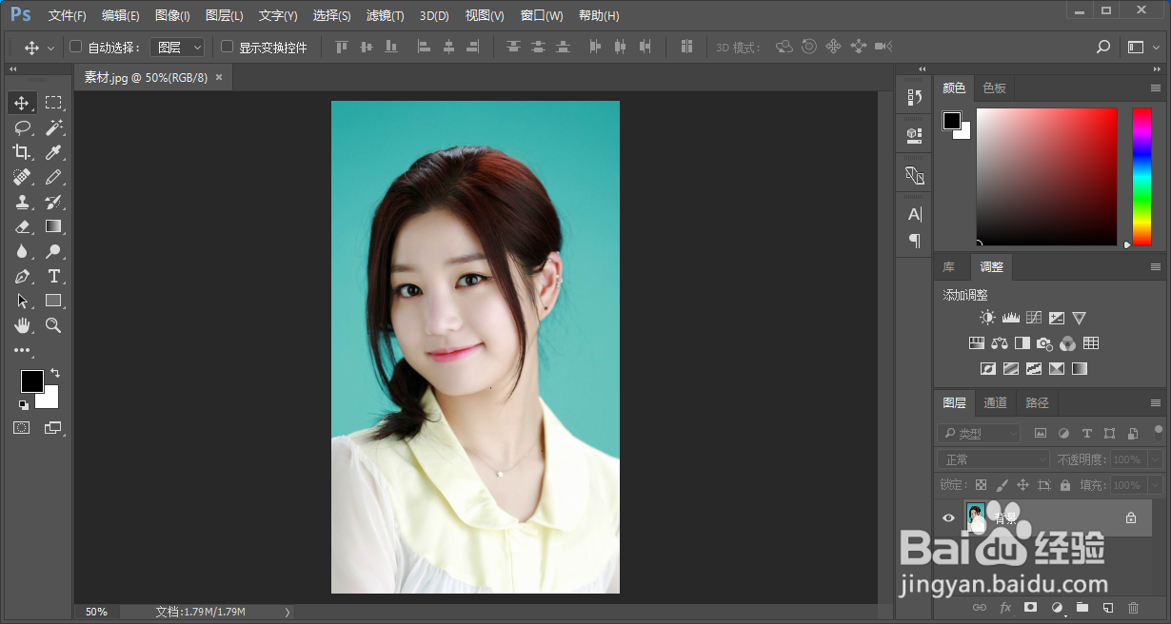
Task: Toggle lock transparent pixels icon
Action: pos(982,485)
